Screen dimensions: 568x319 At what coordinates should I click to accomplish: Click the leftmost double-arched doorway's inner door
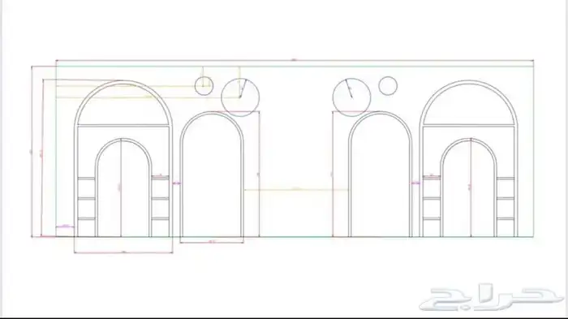123,188
